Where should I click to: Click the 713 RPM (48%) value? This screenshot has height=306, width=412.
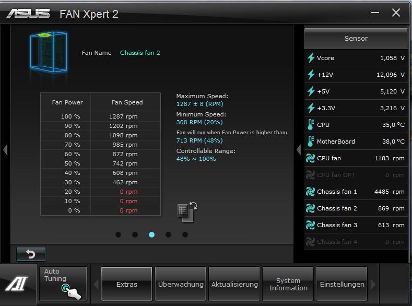pyautogui.click(x=199, y=140)
